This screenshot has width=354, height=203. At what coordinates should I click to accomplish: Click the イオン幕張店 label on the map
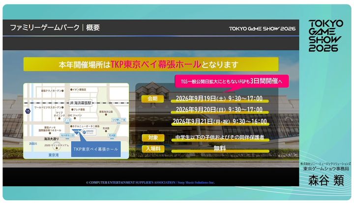click(79, 89)
